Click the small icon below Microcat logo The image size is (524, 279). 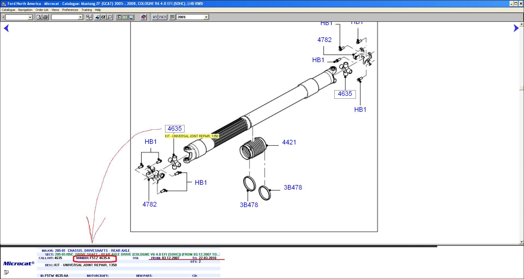coord(6,272)
